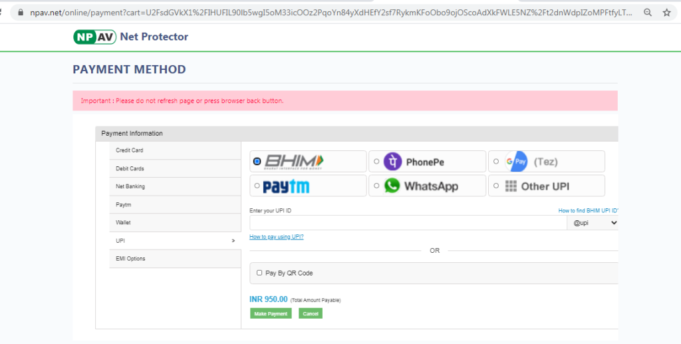This screenshot has height=344, width=681.
Task: Click the PhonePe logo icon
Action: tap(393, 162)
